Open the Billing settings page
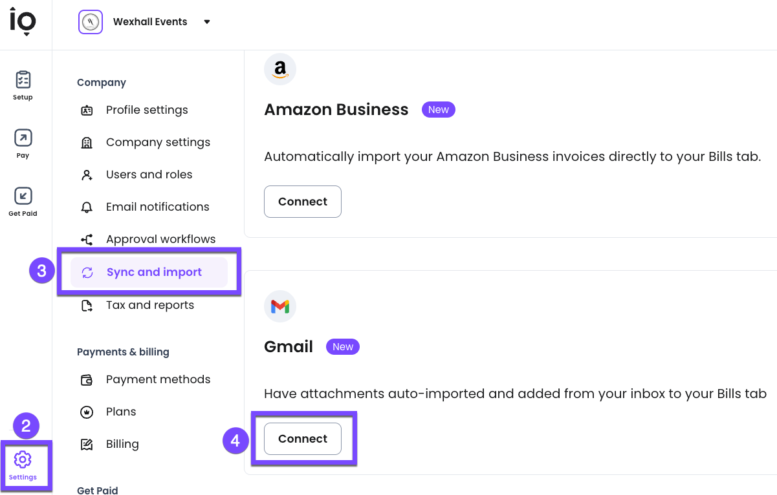 (122, 444)
